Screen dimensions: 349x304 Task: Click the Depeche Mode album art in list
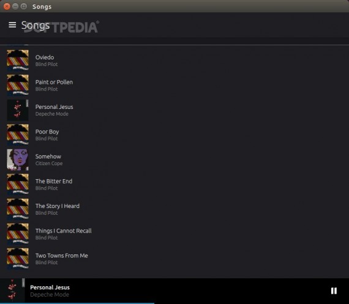pyautogui.click(x=18, y=110)
